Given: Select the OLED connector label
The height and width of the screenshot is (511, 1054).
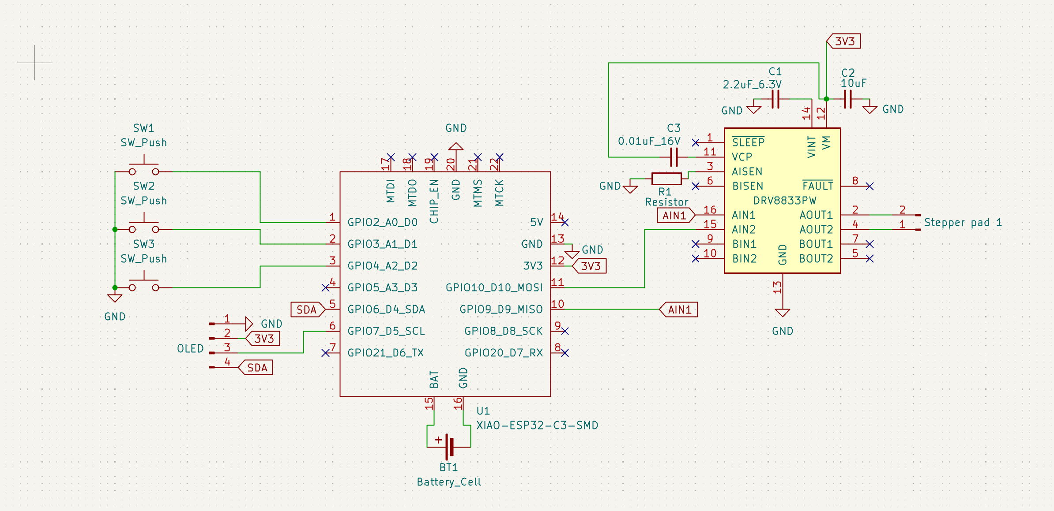Looking at the screenshot, I should point(190,348).
